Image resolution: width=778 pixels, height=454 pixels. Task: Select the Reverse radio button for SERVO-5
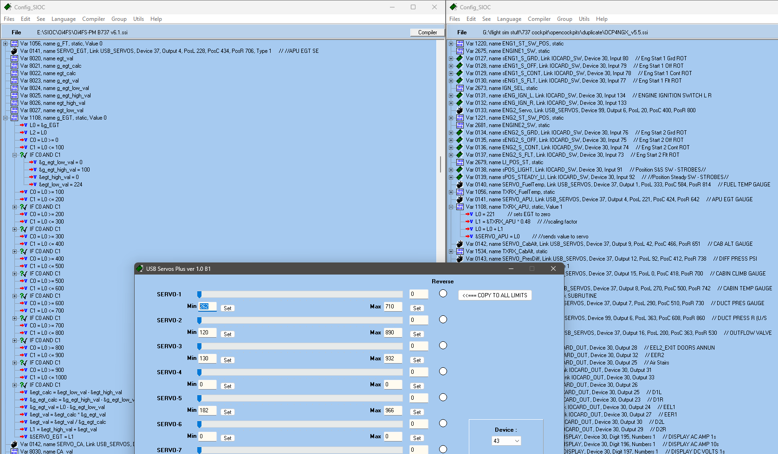443,397
